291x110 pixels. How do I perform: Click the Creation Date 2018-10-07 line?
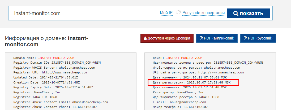click(x=46, y=82)
